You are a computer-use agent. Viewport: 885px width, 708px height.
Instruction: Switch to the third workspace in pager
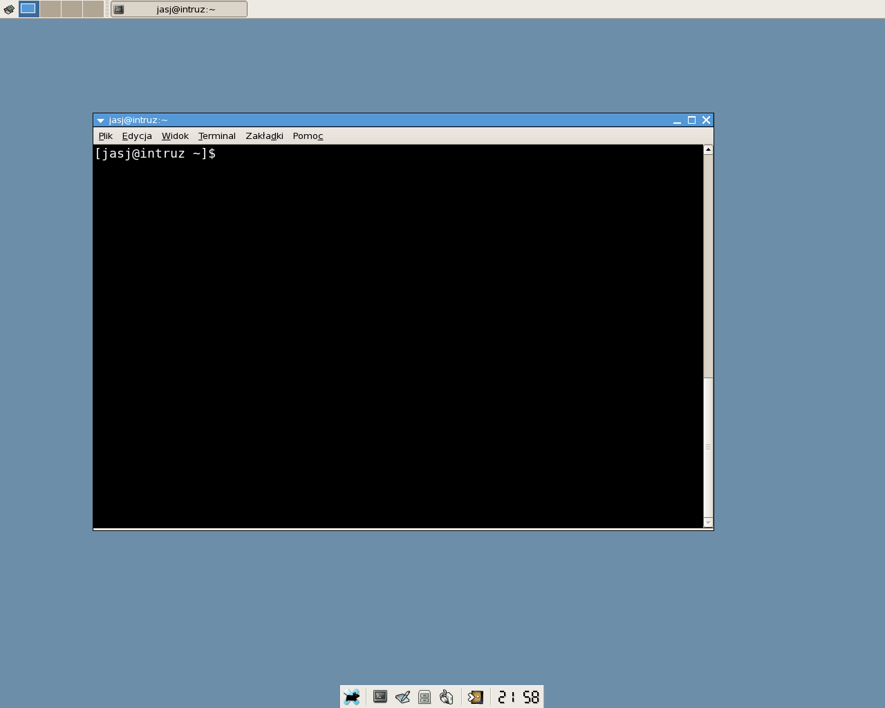[x=72, y=9]
